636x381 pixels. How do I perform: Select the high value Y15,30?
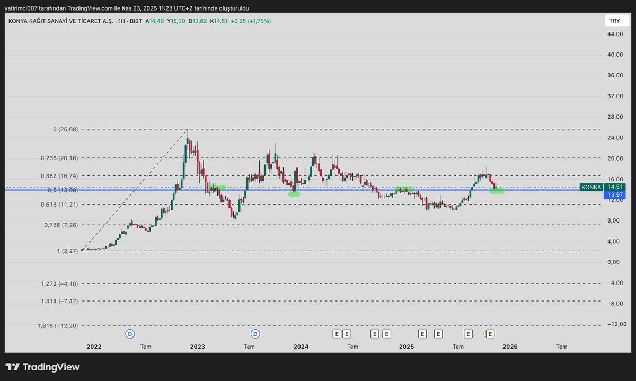(176, 21)
